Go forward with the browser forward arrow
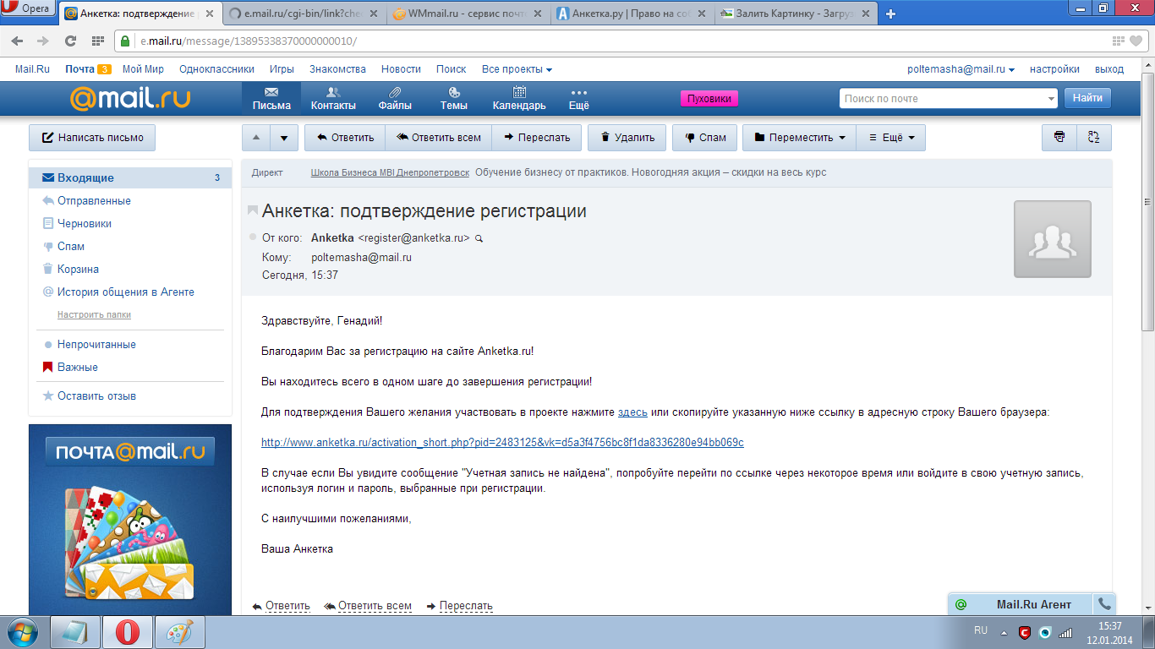 (43, 41)
